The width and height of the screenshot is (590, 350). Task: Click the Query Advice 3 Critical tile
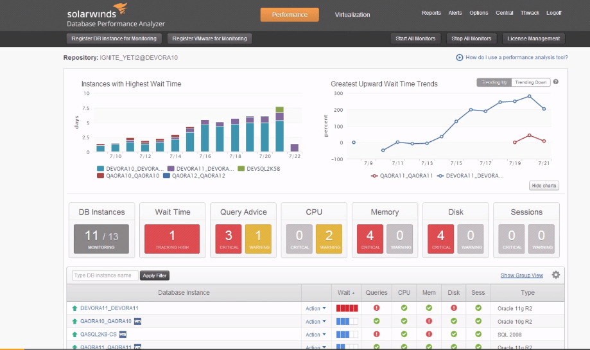(x=229, y=239)
